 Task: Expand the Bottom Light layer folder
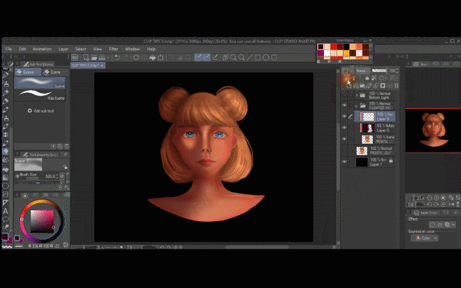(357, 95)
